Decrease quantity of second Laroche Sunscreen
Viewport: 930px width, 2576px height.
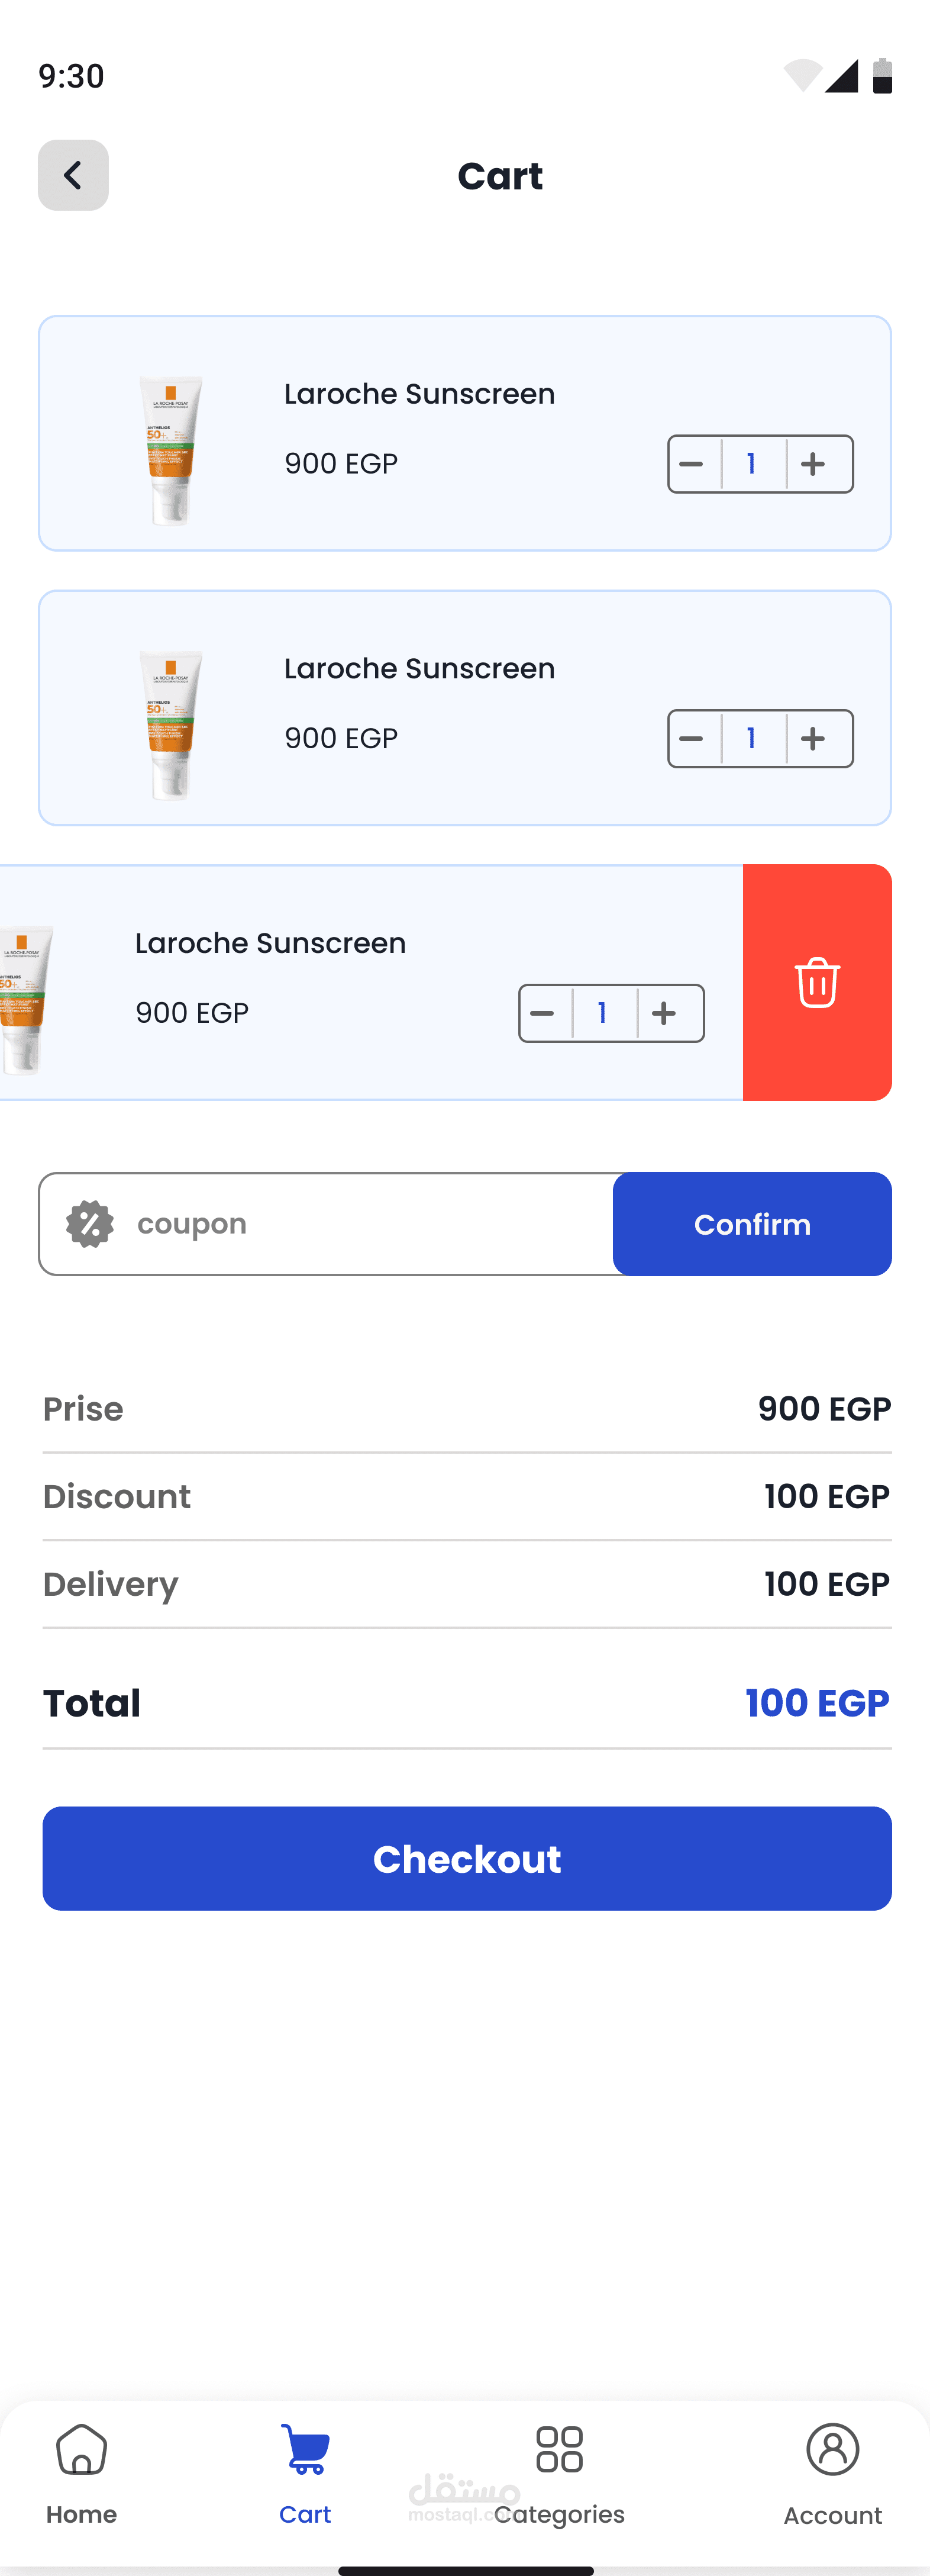tap(692, 739)
